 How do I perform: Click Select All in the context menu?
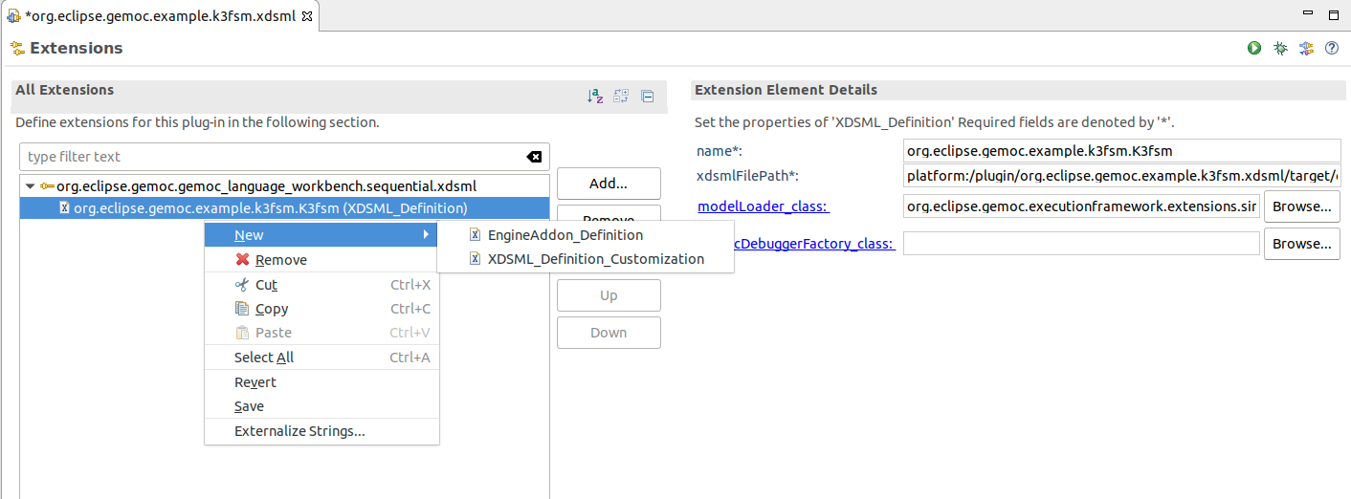pos(321,358)
